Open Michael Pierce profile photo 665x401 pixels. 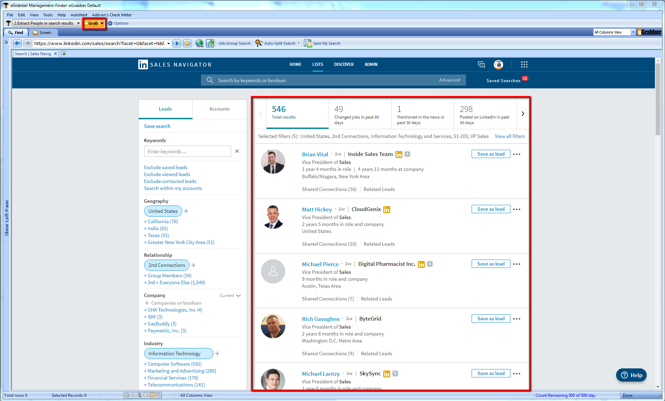pyautogui.click(x=273, y=271)
